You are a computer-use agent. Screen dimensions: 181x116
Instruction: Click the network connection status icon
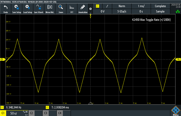[178, 11]
